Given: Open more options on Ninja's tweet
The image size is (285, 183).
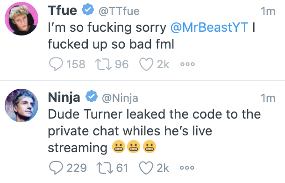Looking at the screenshot, I should click(x=187, y=168).
